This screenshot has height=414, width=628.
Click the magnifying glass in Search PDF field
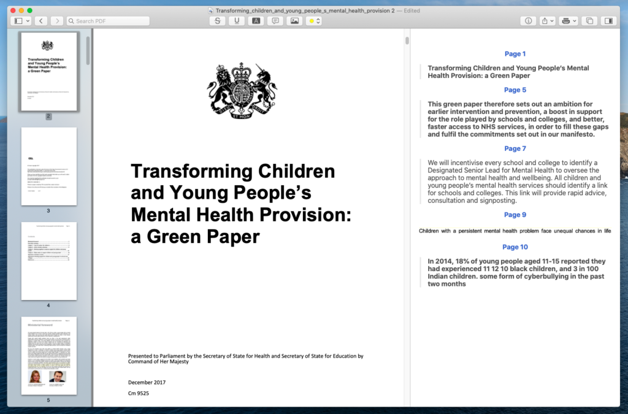point(71,20)
